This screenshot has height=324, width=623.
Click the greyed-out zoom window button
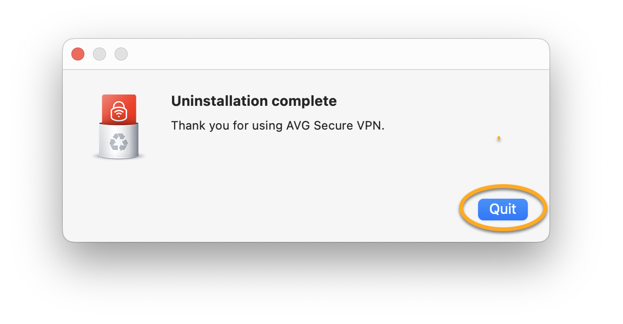pos(121,54)
